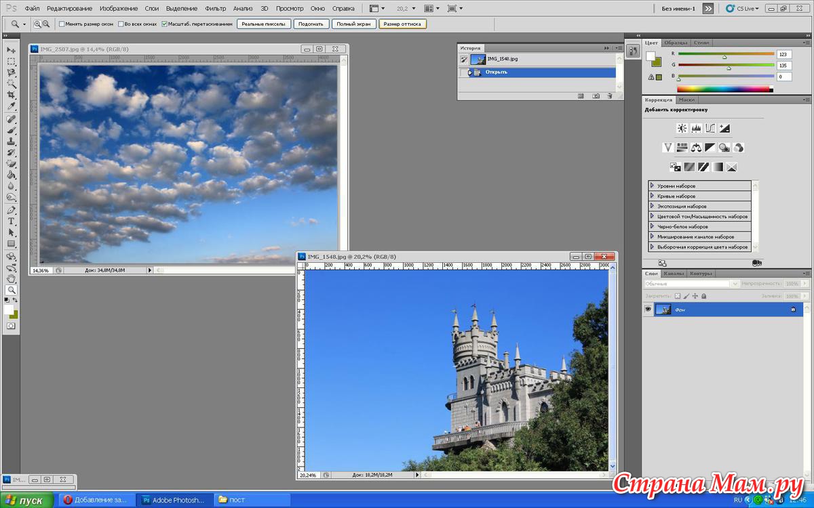The width and height of the screenshot is (814, 508).
Task: Click the delete state trash icon in History panel
Action: 610,96
